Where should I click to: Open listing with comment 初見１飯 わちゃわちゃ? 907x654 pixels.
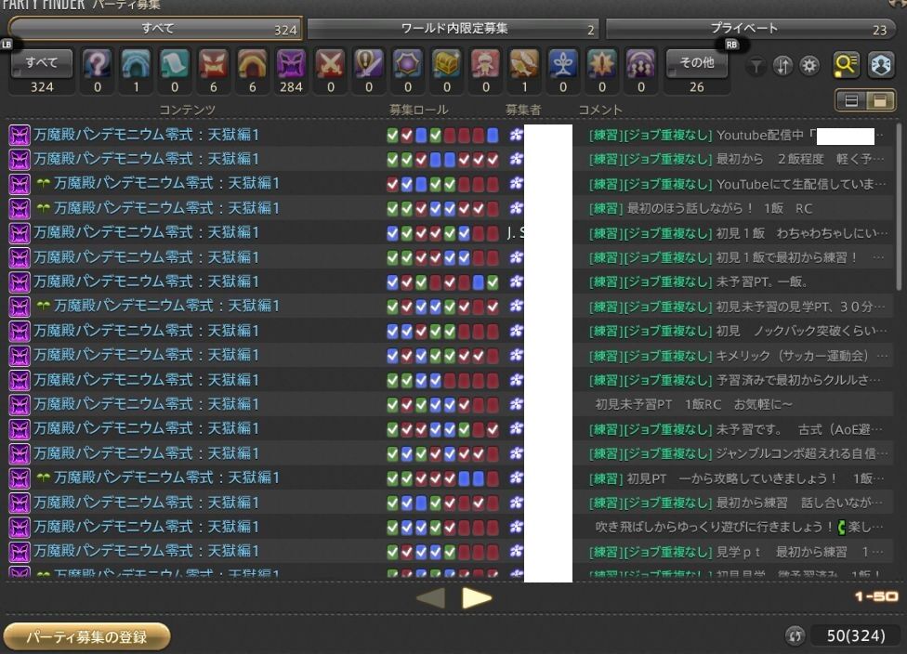pyautogui.click(x=449, y=233)
